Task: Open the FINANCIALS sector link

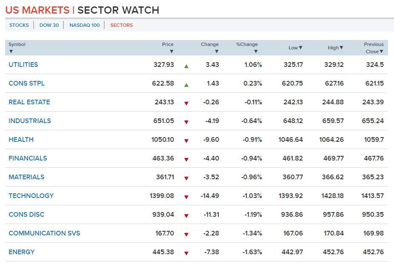Action: pos(28,158)
